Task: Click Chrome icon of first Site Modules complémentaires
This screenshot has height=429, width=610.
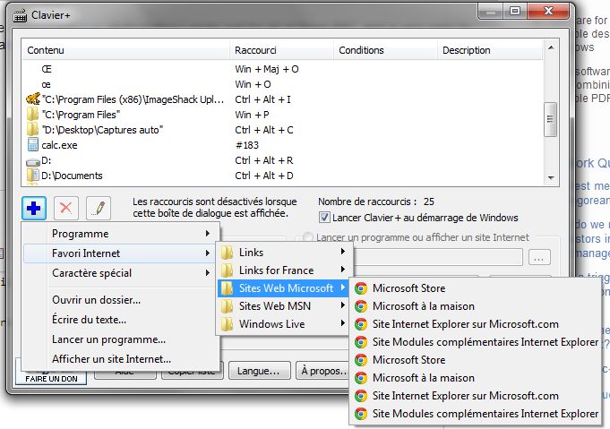Action: 361,342
